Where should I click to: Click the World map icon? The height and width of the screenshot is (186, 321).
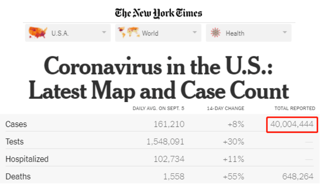pyautogui.click(x=128, y=33)
